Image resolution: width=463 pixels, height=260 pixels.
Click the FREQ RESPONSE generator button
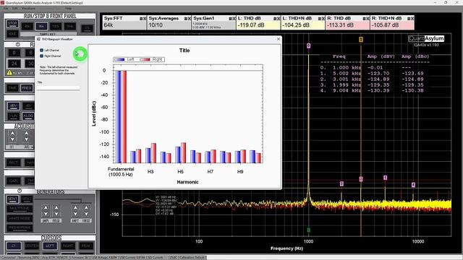(20, 228)
